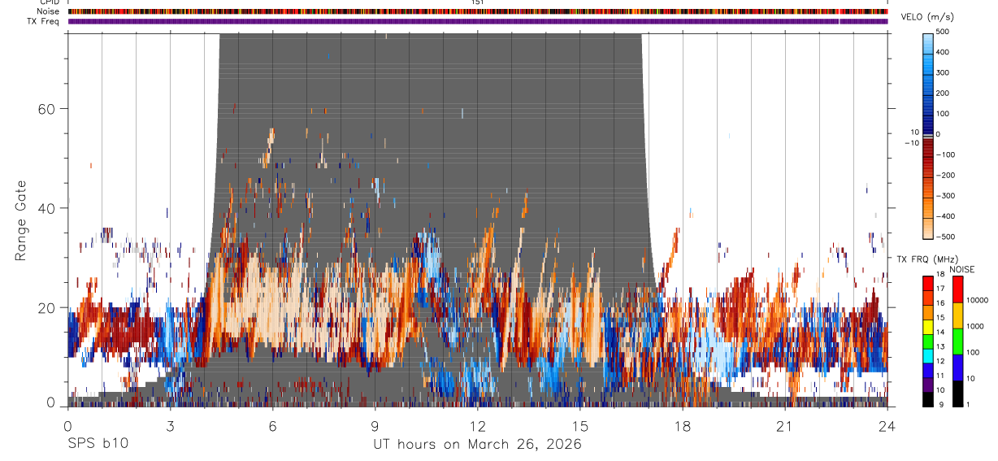Click the green segment of TX FRQ colorbar

click(928, 341)
